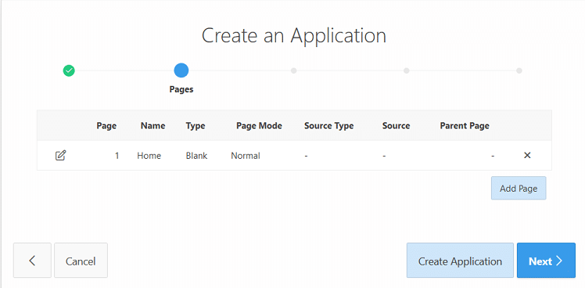Select the Normal page mode cell
Viewport: 585px width, 288px height.
click(246, 156)
